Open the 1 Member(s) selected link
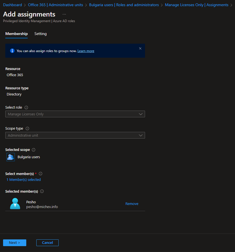This screenshot has height=252, width=235. point(24,180)
